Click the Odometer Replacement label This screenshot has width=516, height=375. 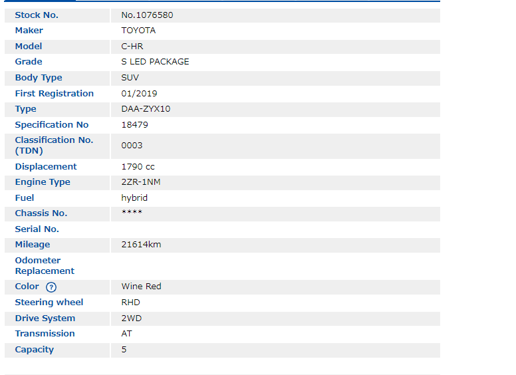point(45,266)
